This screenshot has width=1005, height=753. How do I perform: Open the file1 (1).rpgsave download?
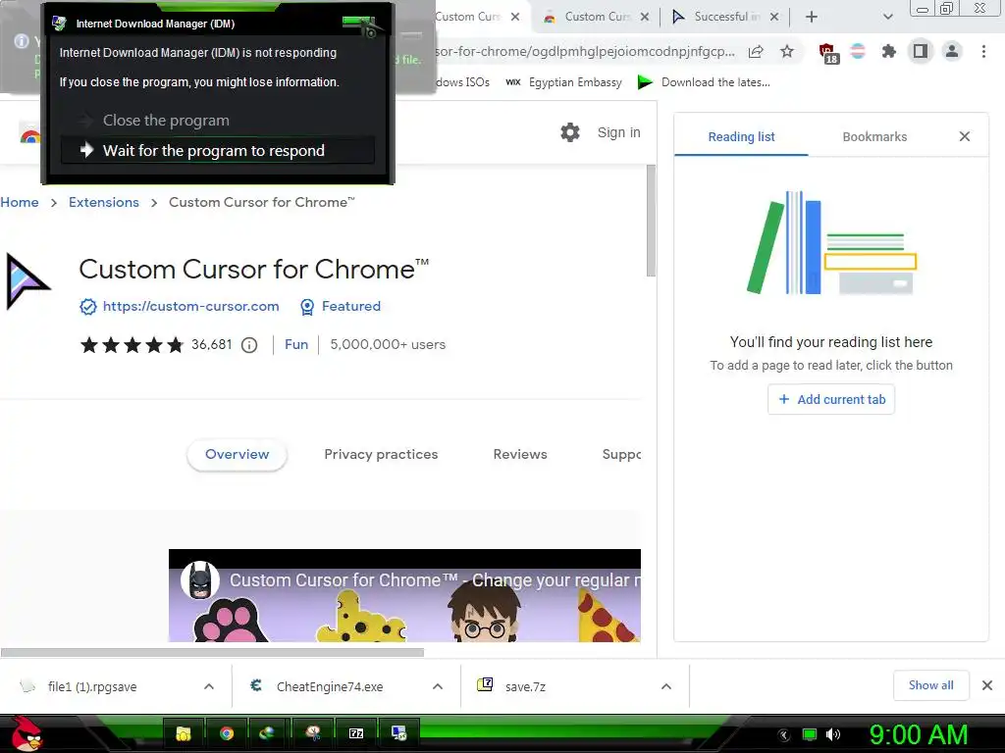(92, 686)
